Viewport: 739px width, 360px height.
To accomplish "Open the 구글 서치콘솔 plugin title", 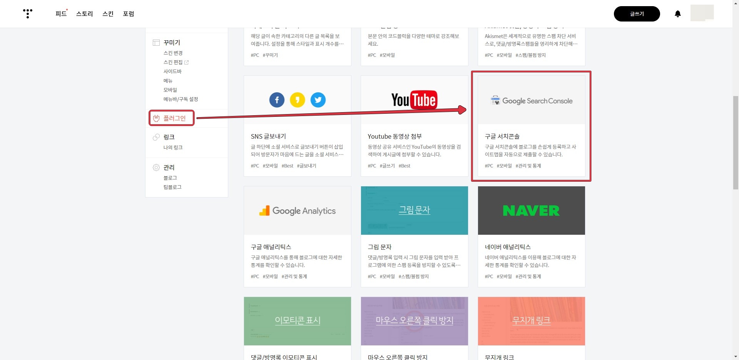I will (502, 136).
